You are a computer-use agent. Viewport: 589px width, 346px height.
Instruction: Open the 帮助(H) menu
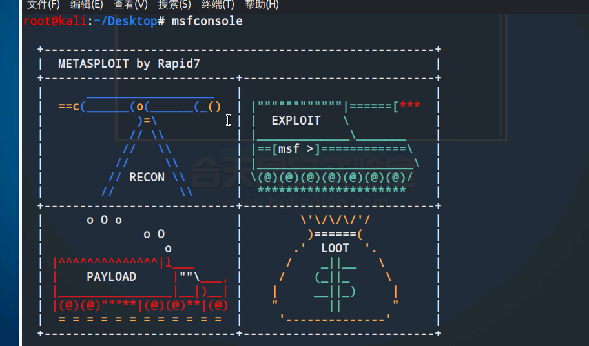pos(262,5)
